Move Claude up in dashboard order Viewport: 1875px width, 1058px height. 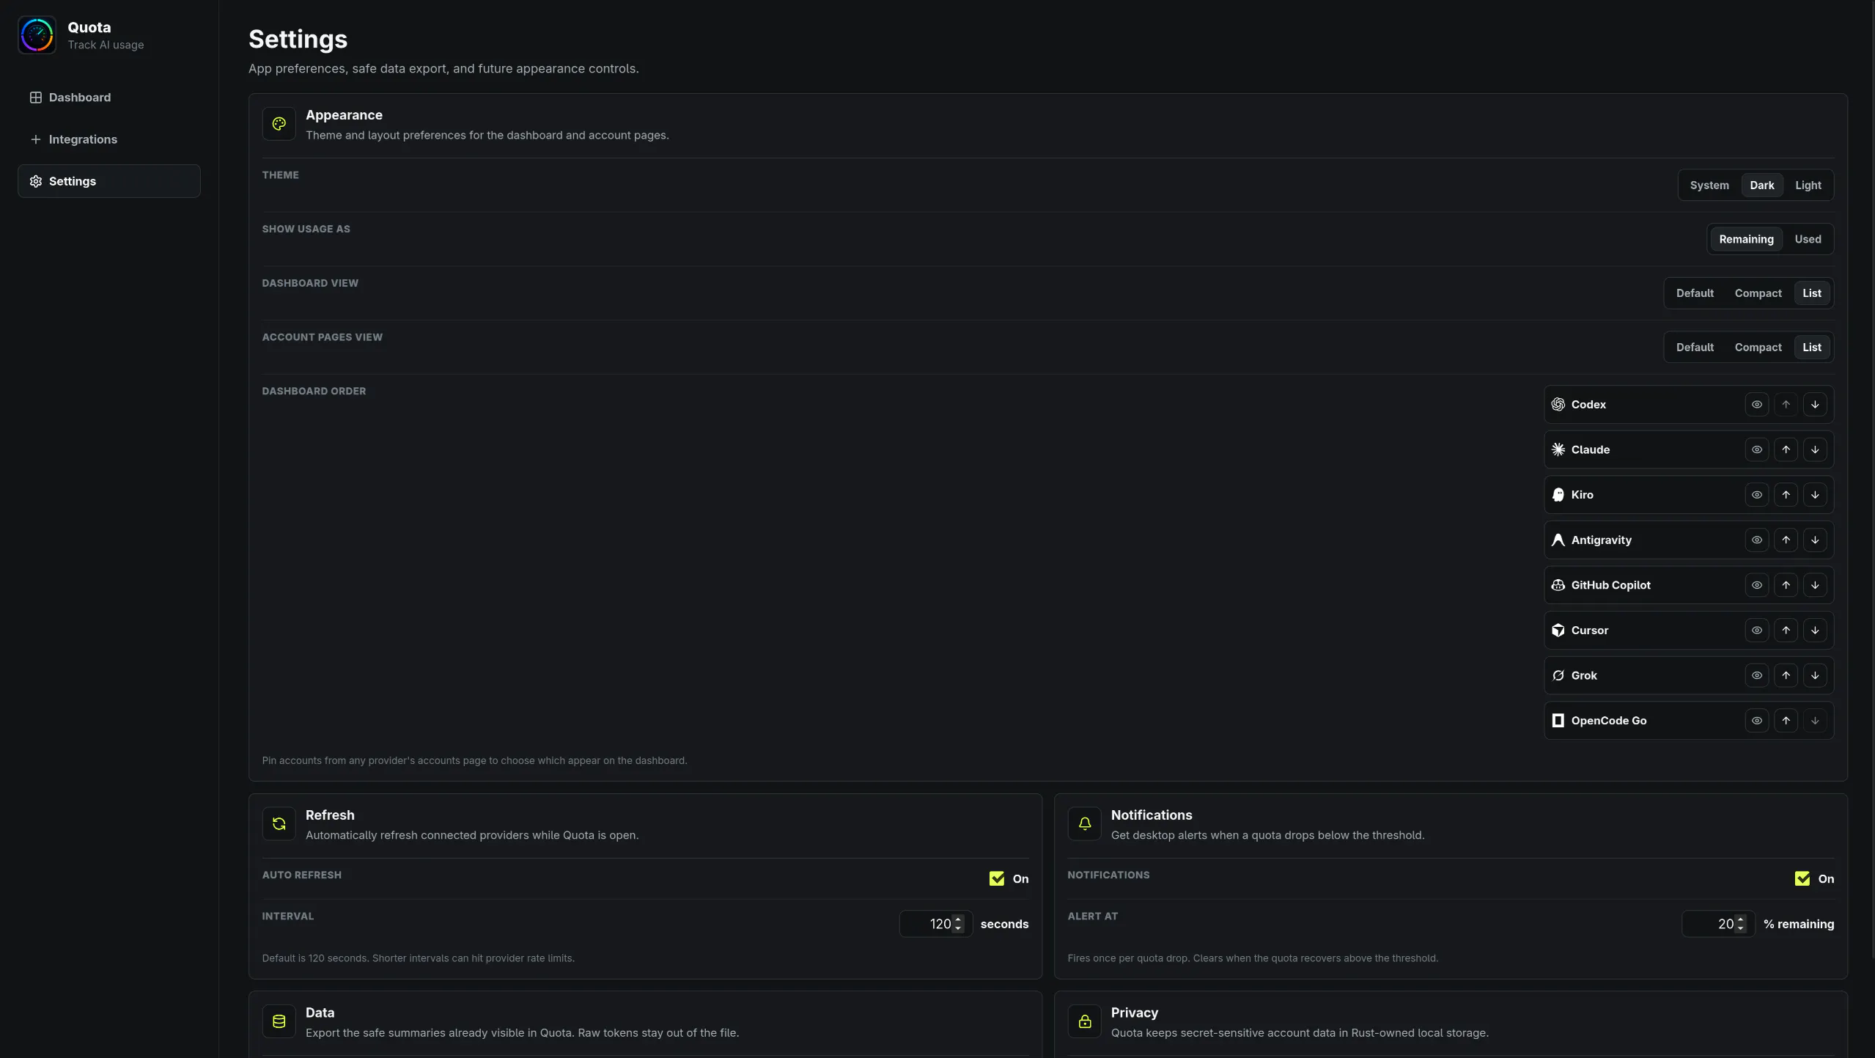click(1786, 449)
